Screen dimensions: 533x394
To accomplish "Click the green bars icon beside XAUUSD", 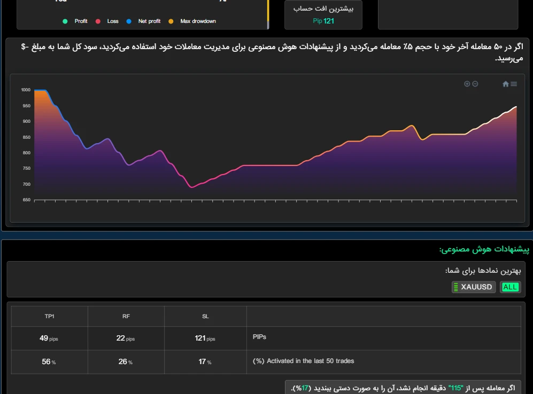I will tap(456, 287).
